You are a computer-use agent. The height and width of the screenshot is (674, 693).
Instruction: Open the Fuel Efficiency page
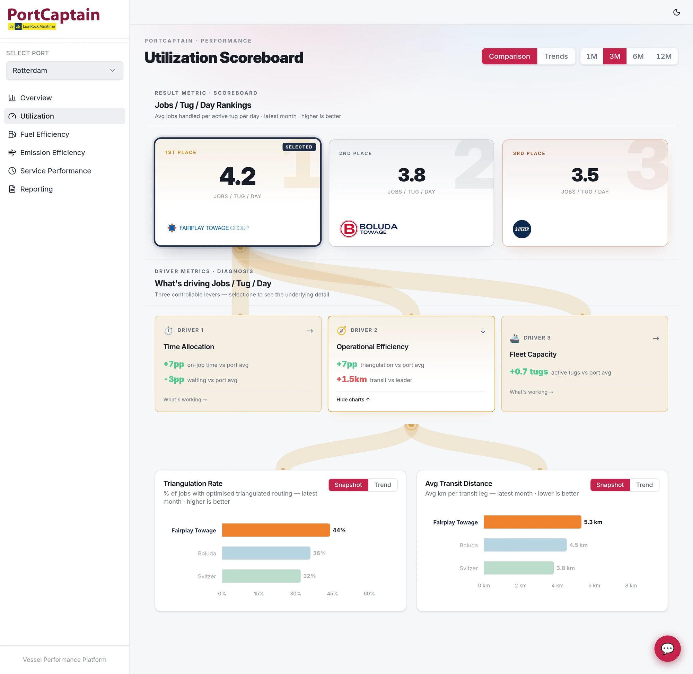click(64, 134)
